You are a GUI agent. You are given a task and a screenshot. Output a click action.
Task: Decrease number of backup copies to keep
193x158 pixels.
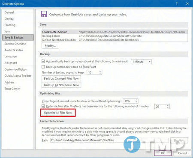click(x=100, y=74)
